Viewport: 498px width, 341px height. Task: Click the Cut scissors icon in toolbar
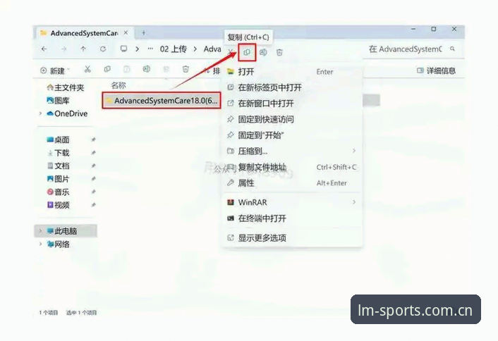pyautogui.click(x=87, y=69)
